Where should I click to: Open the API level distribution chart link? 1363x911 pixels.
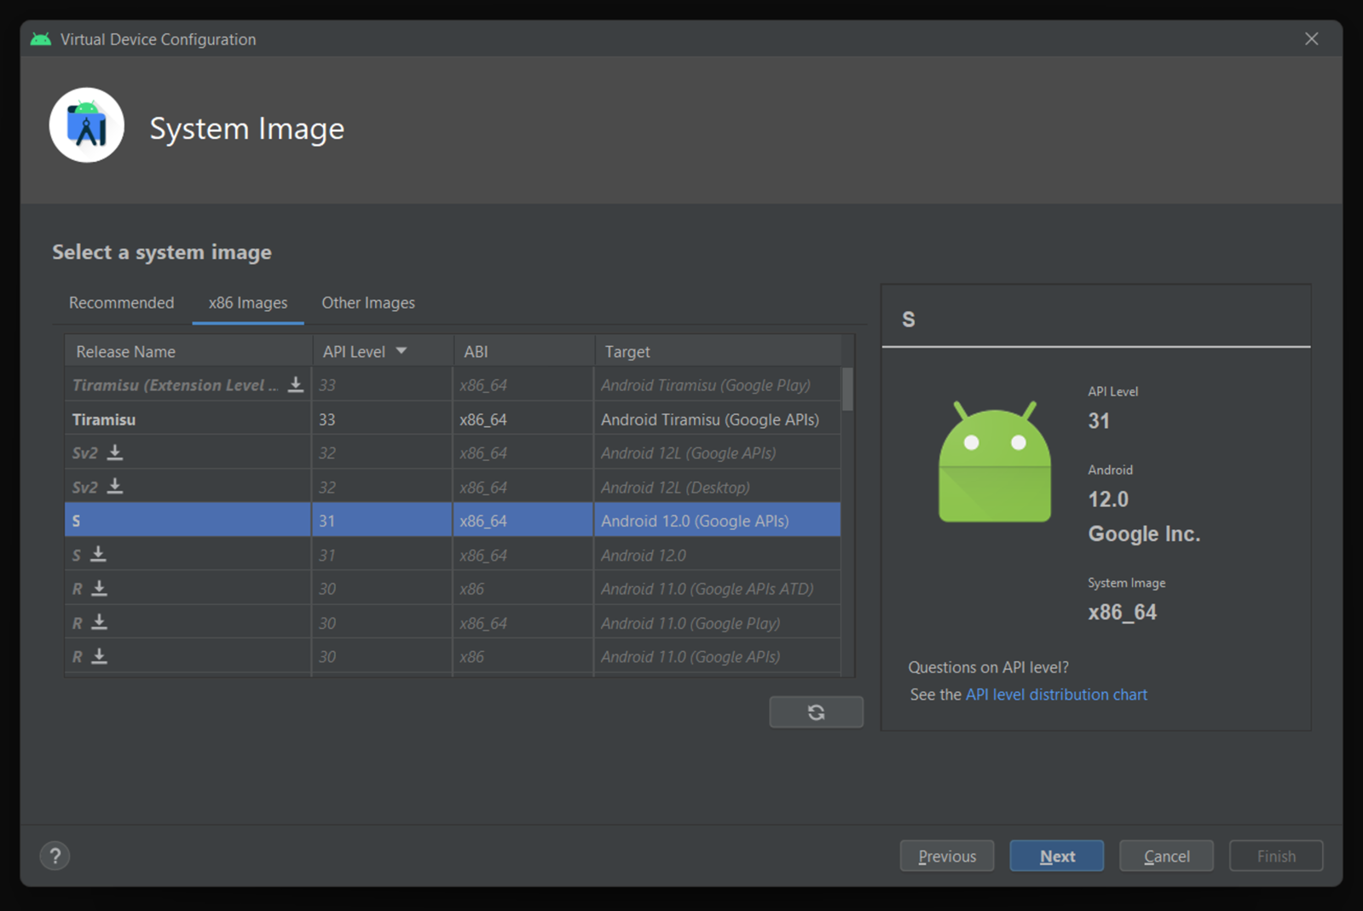[1056, 695]
